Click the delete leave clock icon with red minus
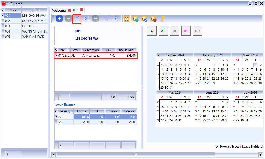Screen dimensions: 265x159 click(x=153, y=19)
